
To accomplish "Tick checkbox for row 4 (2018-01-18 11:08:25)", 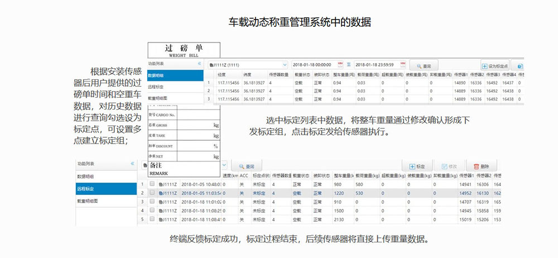I will click(x=152, y=211).
